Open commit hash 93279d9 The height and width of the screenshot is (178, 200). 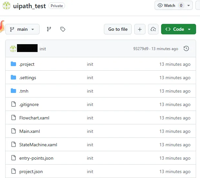coord(141,49)
